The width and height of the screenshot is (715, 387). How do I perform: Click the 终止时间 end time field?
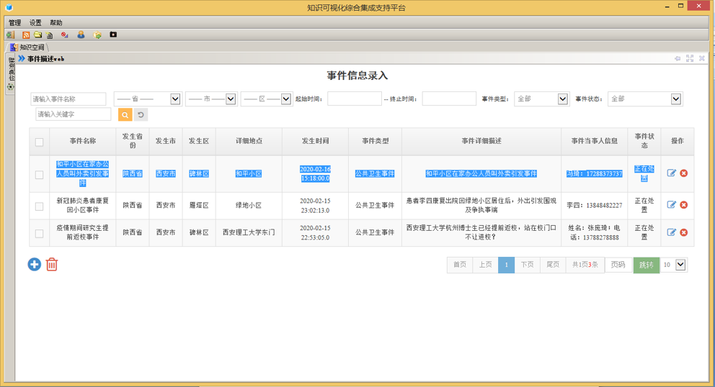[449, 99]
